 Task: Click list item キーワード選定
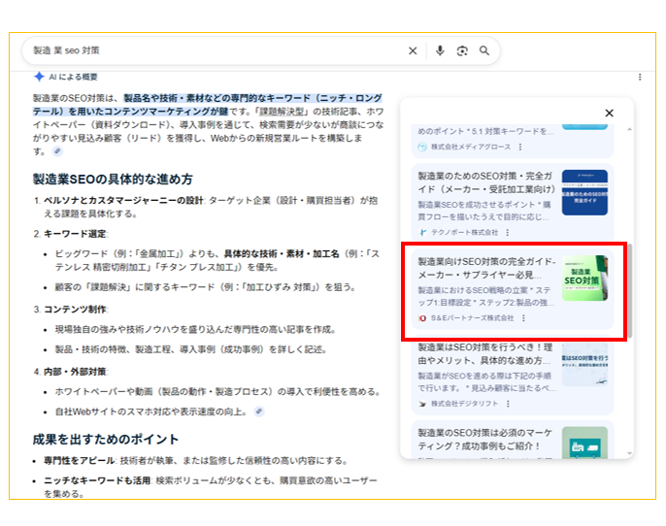75,234
